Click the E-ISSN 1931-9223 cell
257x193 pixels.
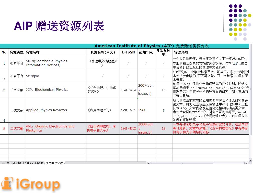(x=128, y=90)
